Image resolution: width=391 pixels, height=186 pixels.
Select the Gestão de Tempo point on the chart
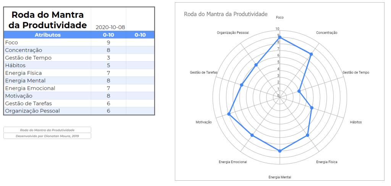click(299, 91)
